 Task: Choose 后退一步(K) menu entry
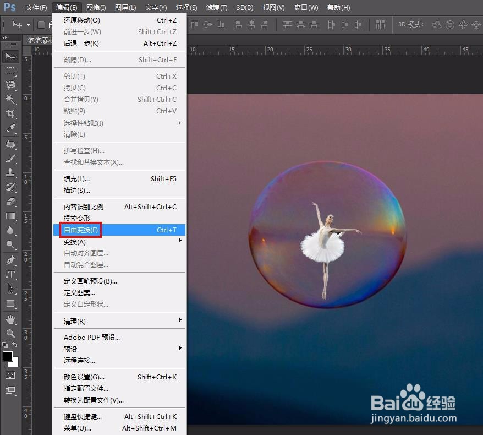(x=119, y=43)
